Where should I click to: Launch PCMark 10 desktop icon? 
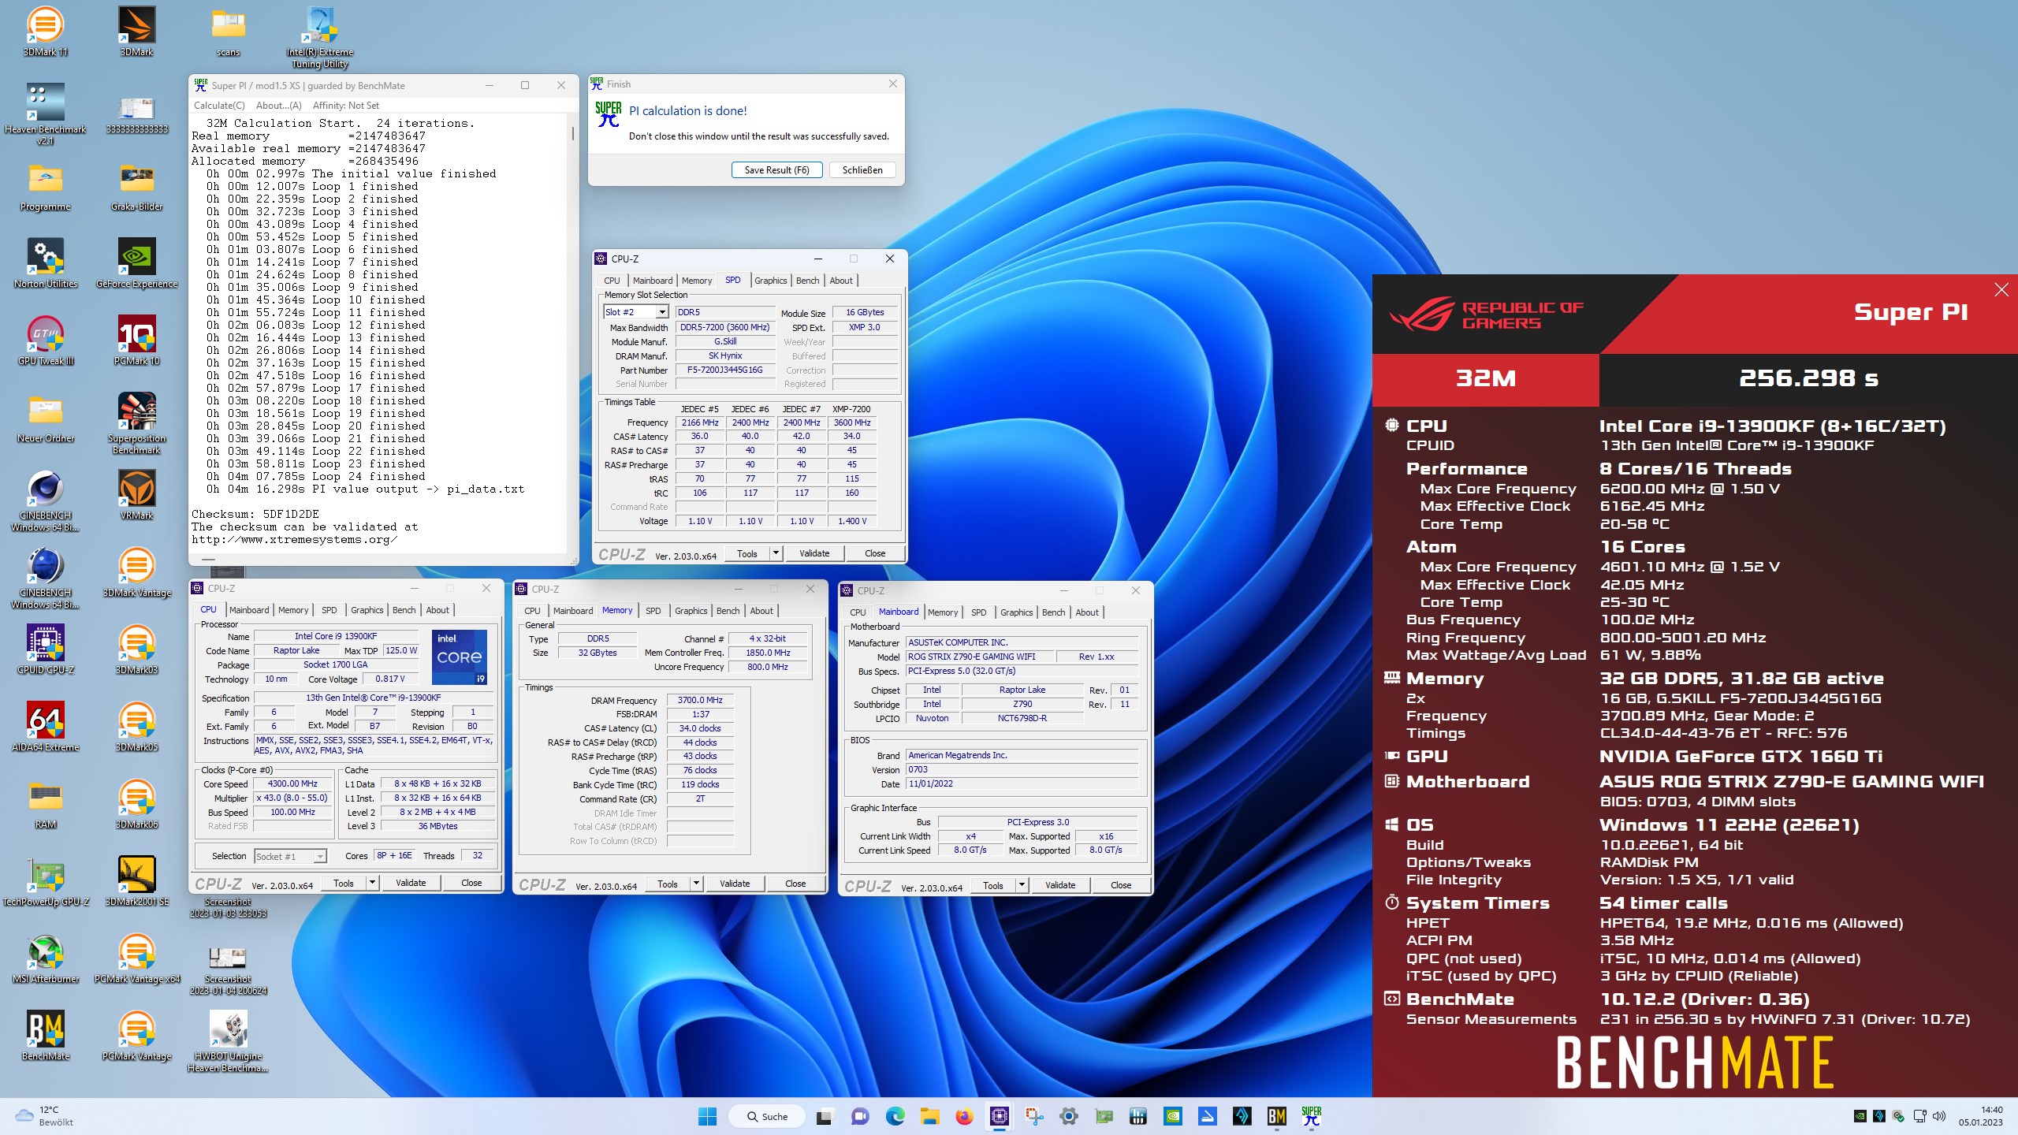(136, 340)
